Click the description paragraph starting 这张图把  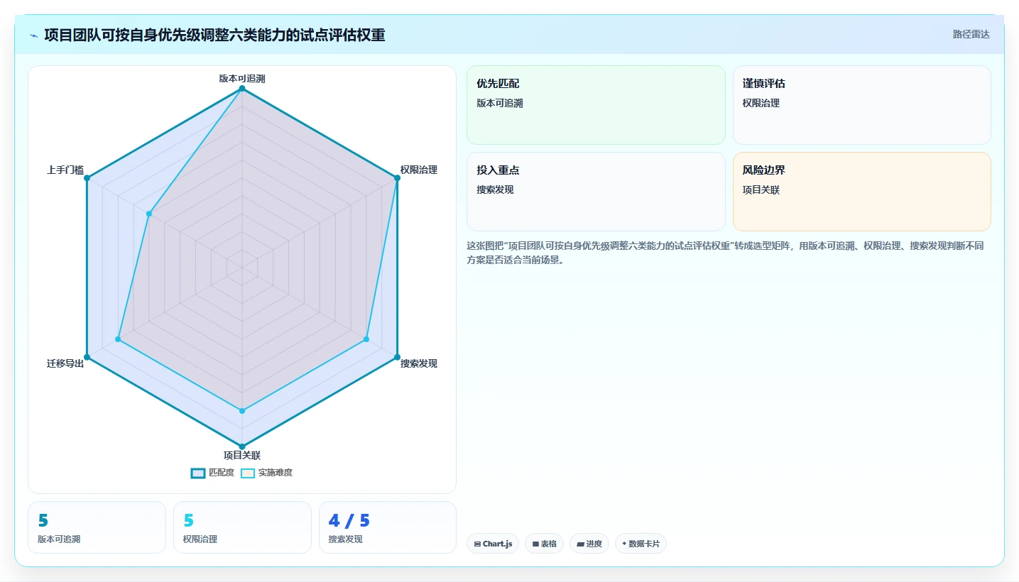point(725,253)
